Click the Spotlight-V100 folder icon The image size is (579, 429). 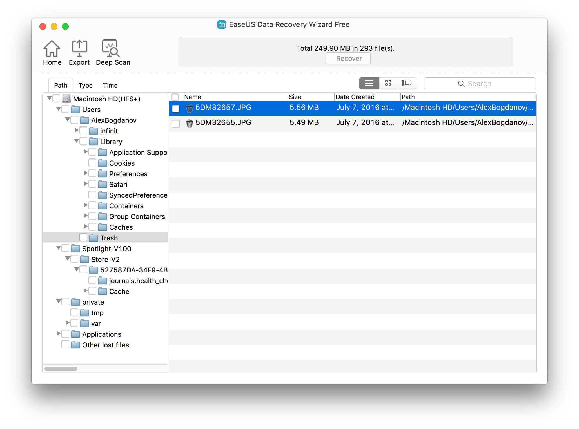pos(75,248)
